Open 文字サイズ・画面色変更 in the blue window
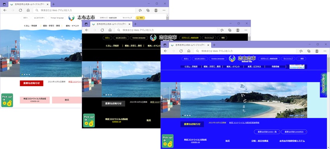330x149 pixels. [269, 59]
